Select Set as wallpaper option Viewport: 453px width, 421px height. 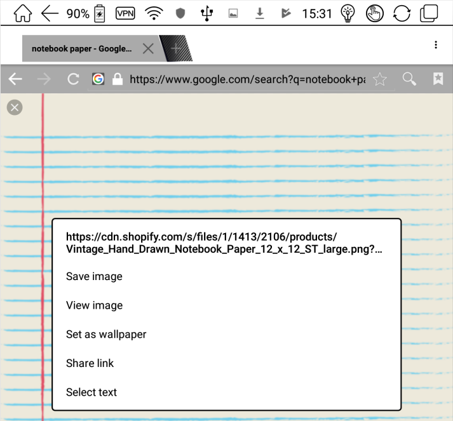tap(106, 335)
